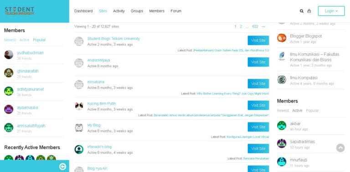Open the Forum menu item
This screenshot has width=350, height=172.
coord(176,11)
